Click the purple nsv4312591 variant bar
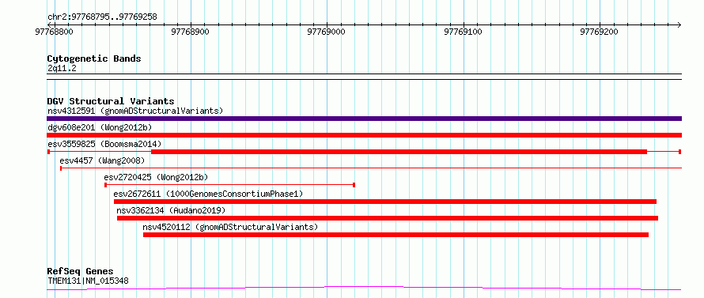Viewport: 704px width, 298px height. coord(364,119)
